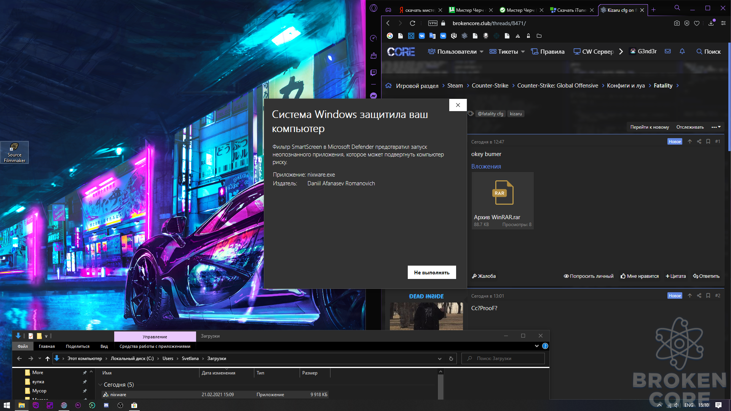The height and width of the screenshot is (411, 731).
Task: Bookmark post #1 with bookmark icon
Action: coord(708,142)
